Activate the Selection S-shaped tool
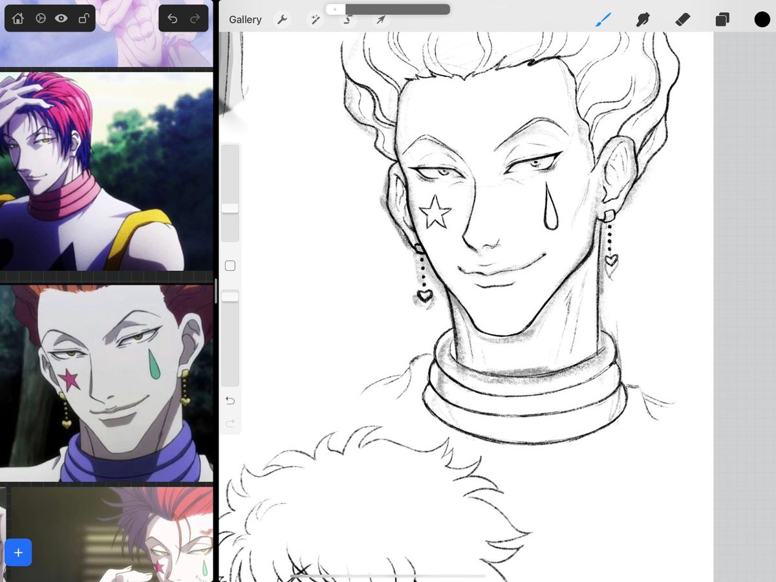This screenshot has width=776, height=582. [348, 20]
